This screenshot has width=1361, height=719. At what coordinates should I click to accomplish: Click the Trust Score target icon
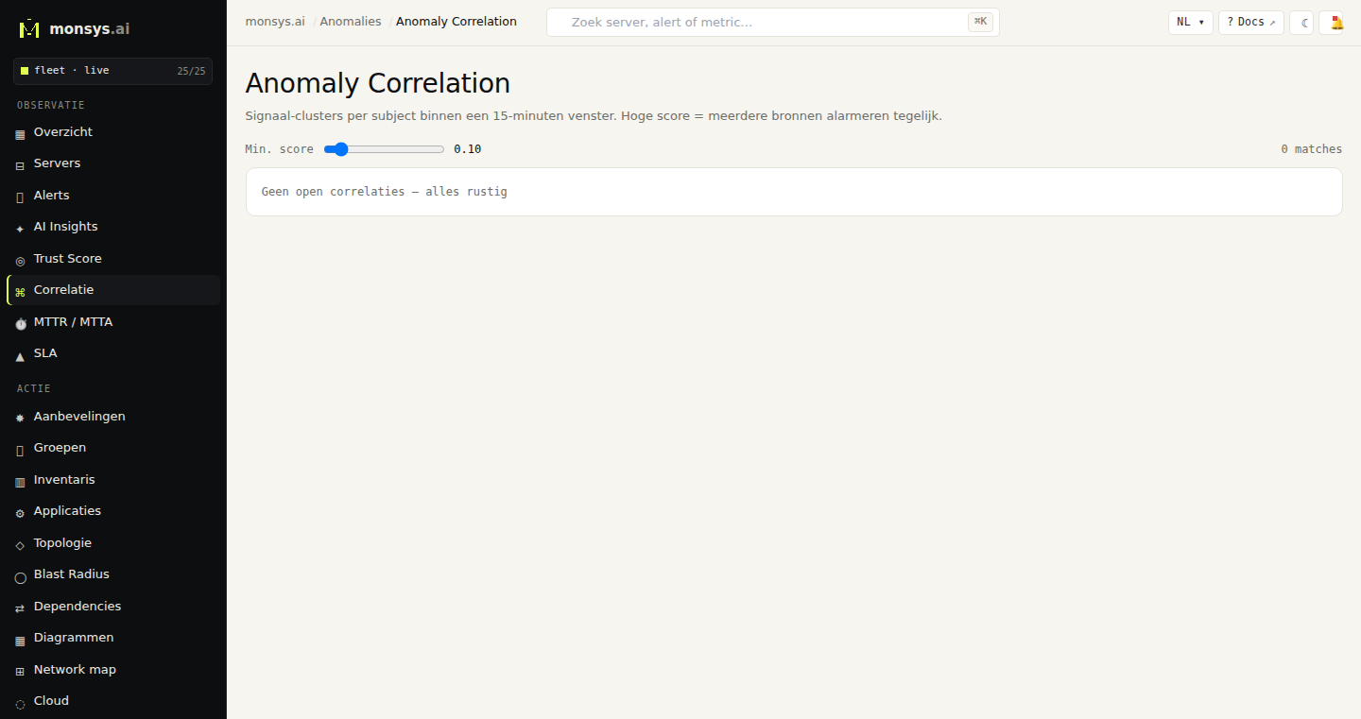[20, 260]
